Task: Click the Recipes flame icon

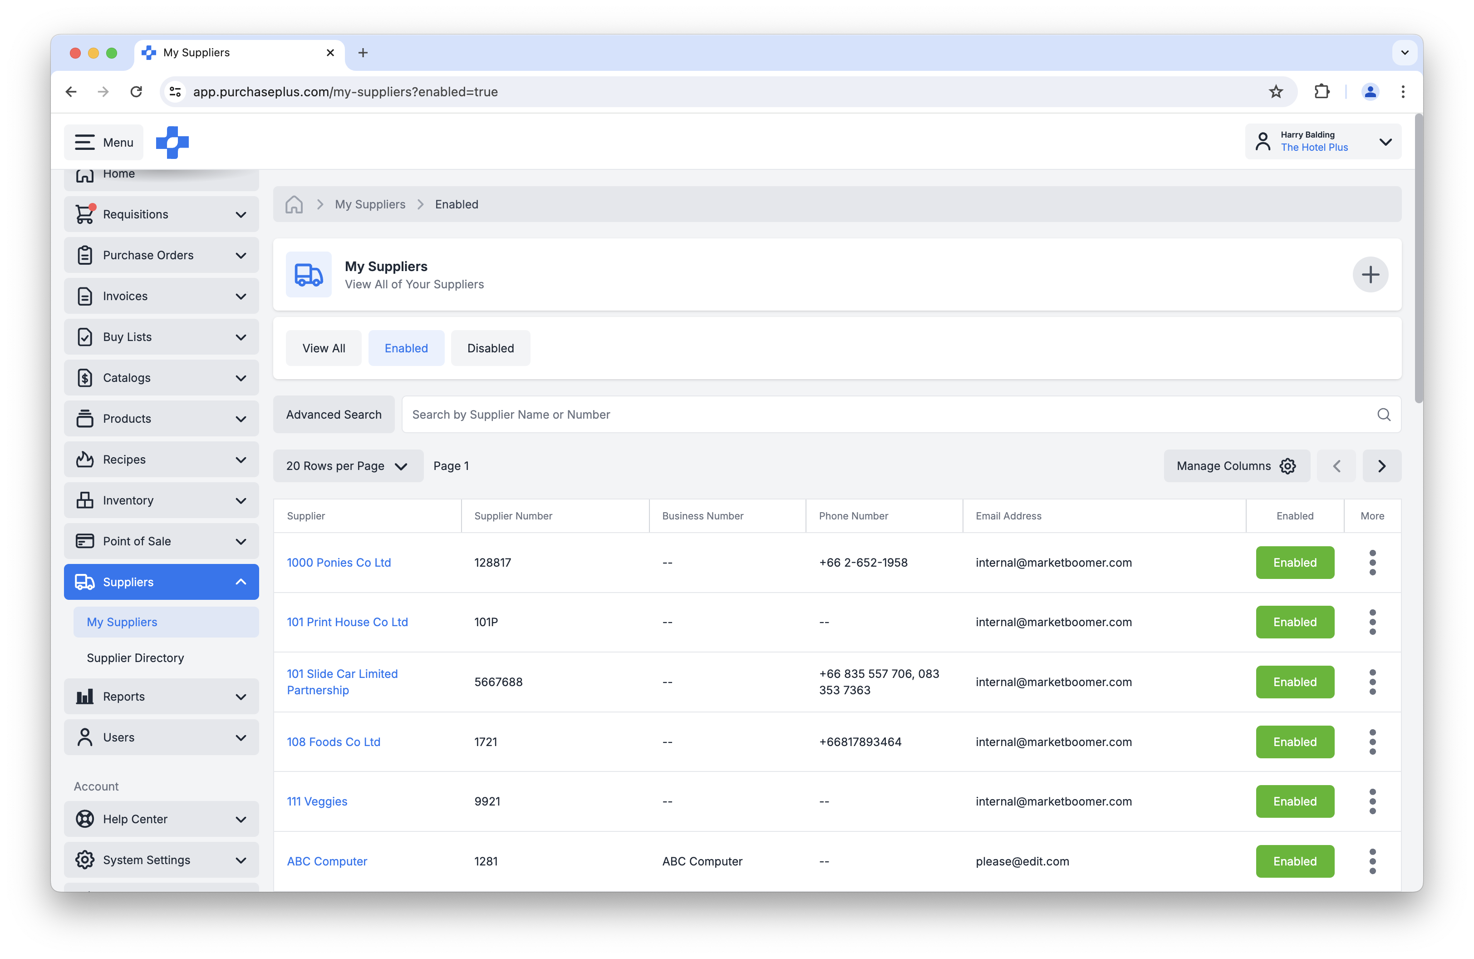Action: (85, 459)
